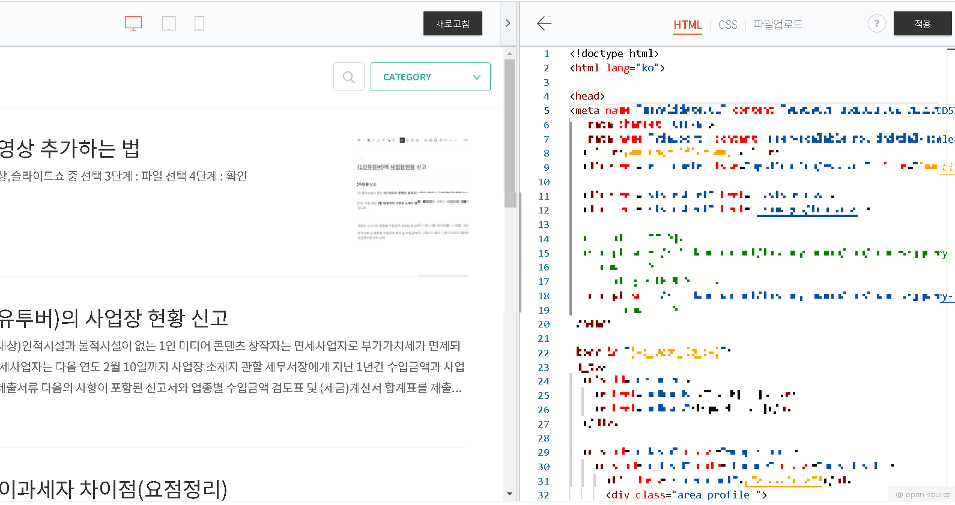Click line number 22 in the editor gutter
Viewport: 955px width, 505px height.
(544, 353)
